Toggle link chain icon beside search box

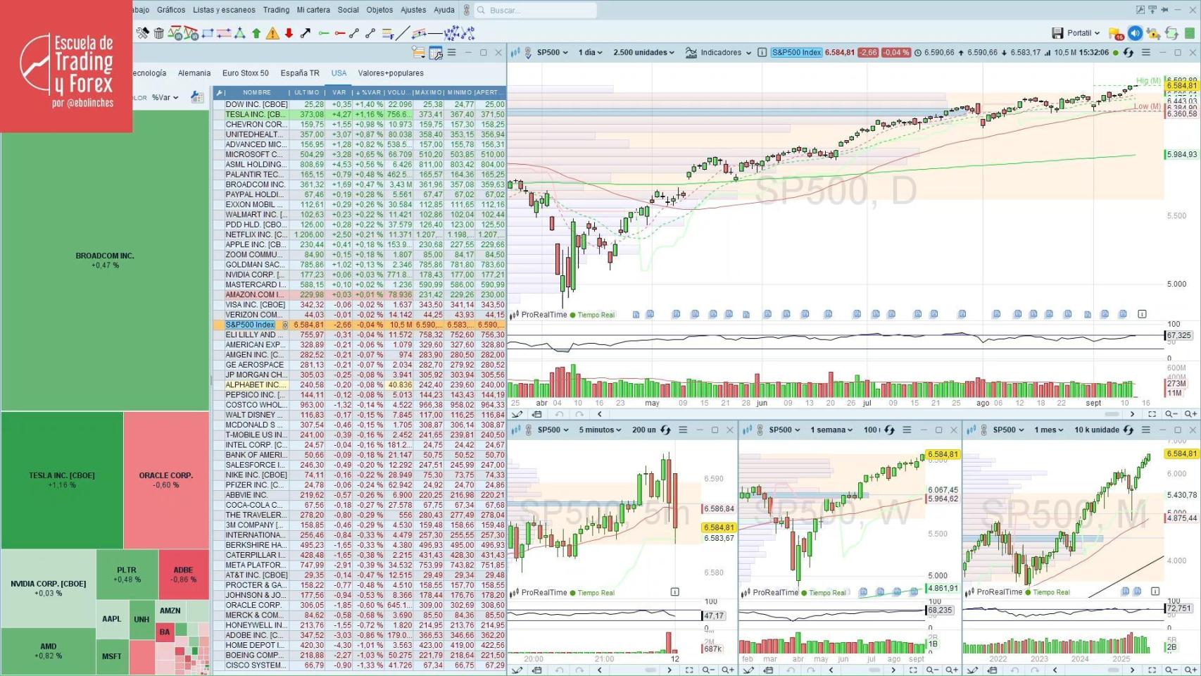[x=466, y=10]
